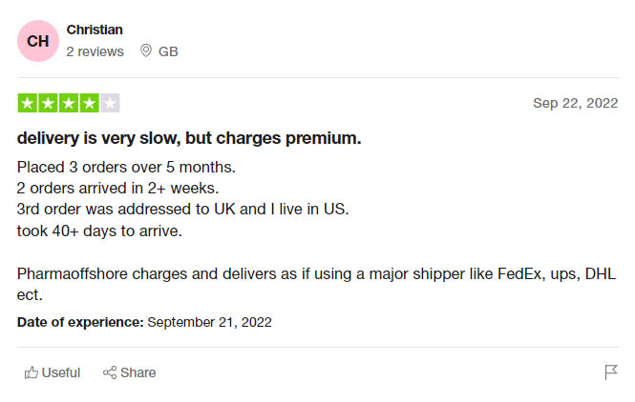Click the second green rating star

point(48,103)
